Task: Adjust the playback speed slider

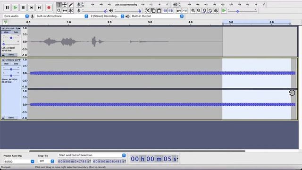Action: click(242, 11)
